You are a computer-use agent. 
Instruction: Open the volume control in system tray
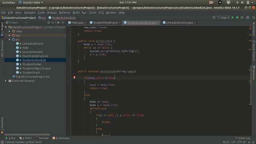pos(242,2)
